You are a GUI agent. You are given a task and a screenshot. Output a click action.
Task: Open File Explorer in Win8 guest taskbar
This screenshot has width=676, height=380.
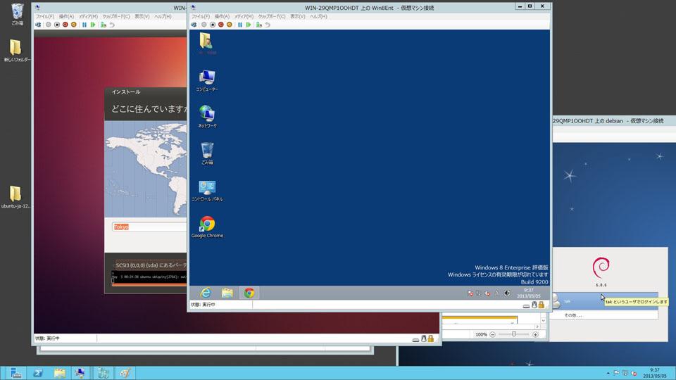click(227, 293)
